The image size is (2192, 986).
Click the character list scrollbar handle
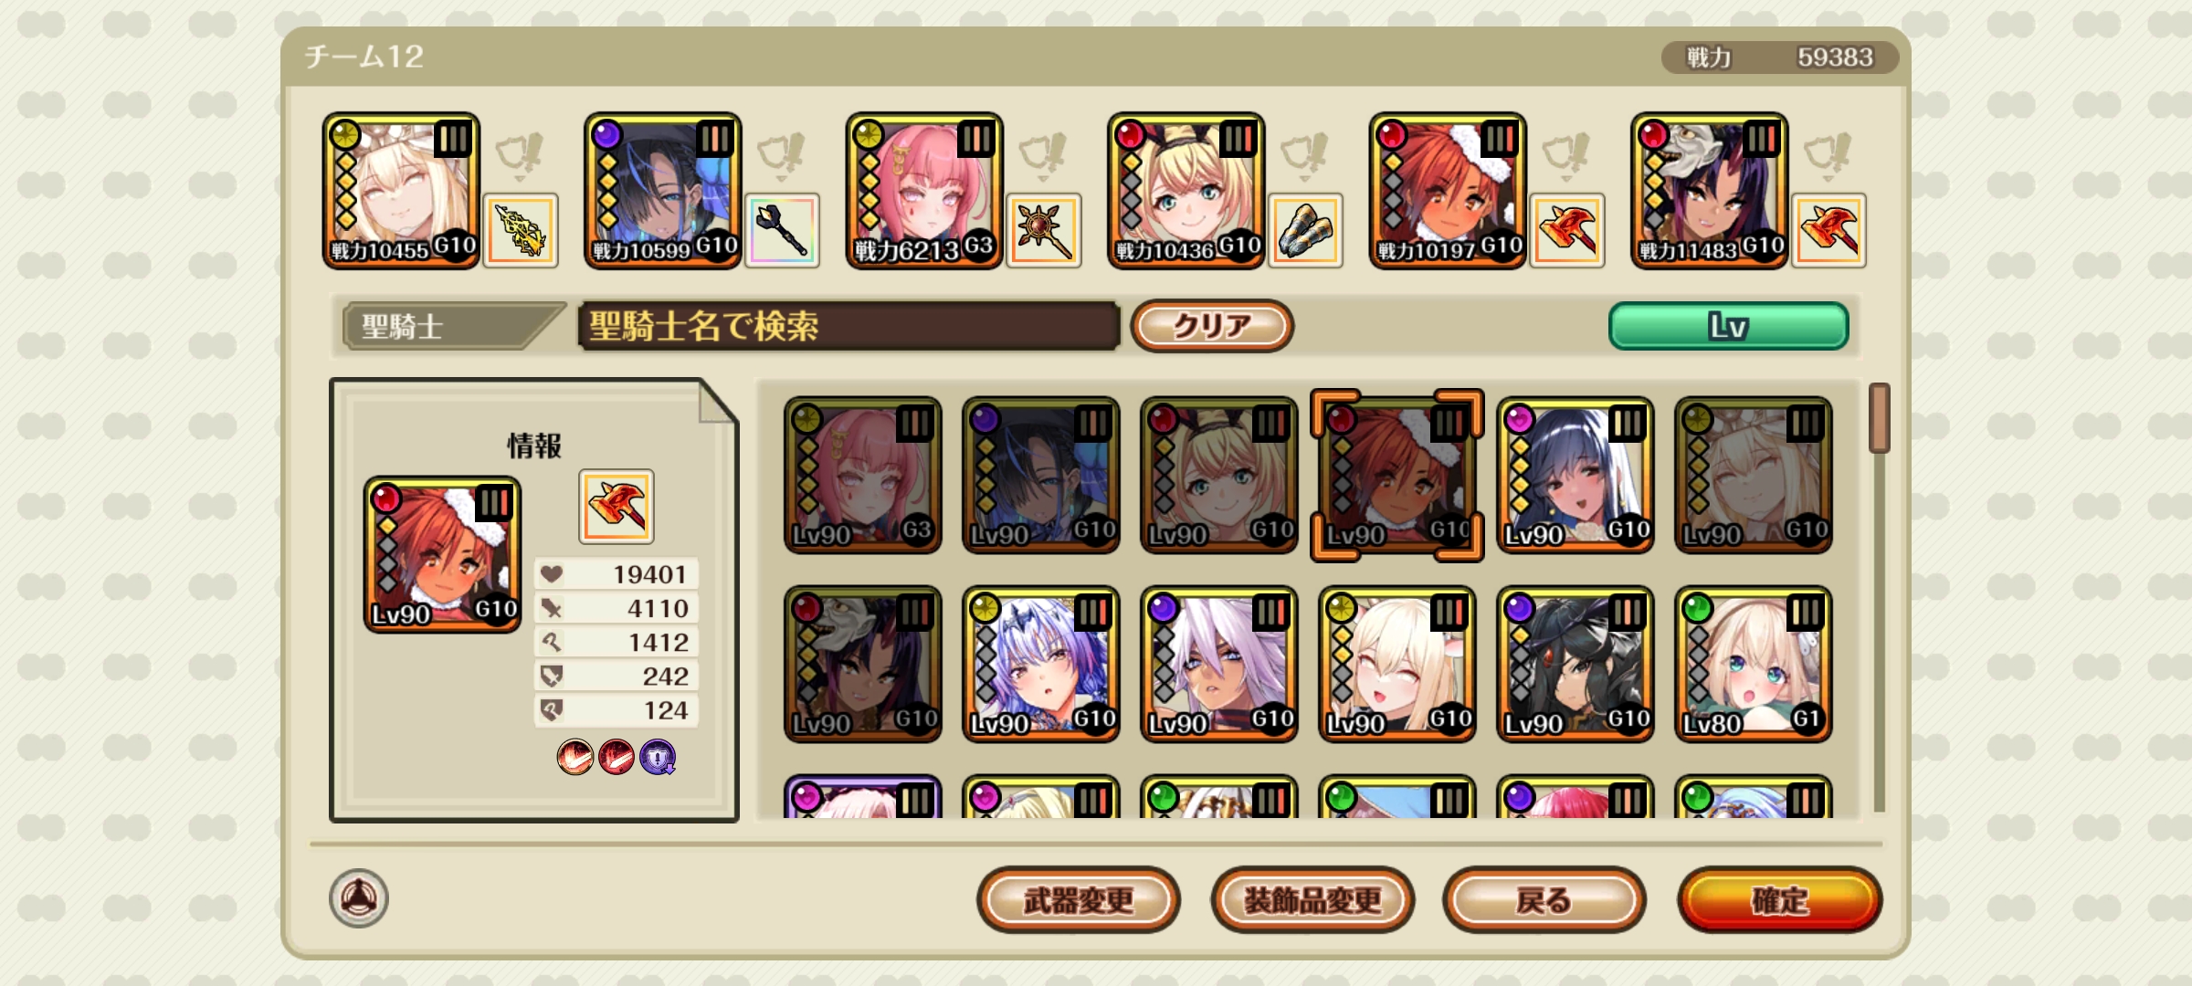point(1879,418)
